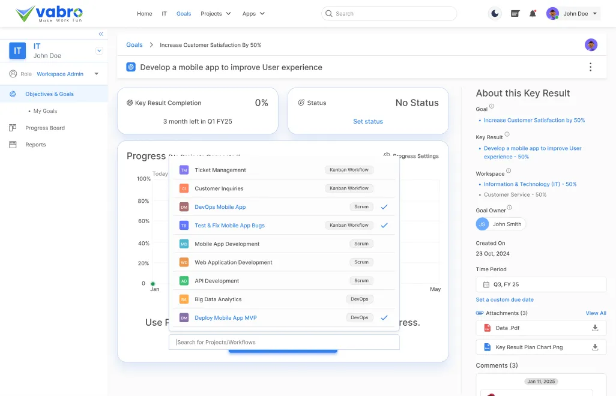Open the messages inbox icon in header

pyautogui.click(x=515, y=14)
